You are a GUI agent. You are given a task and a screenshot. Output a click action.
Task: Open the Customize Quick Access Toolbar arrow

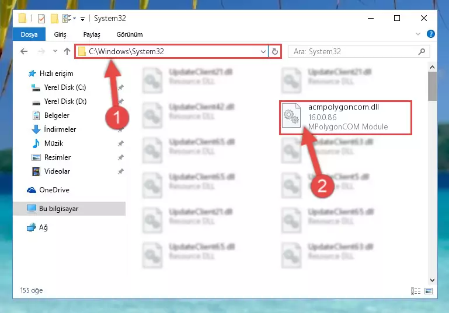coord(82,19)
